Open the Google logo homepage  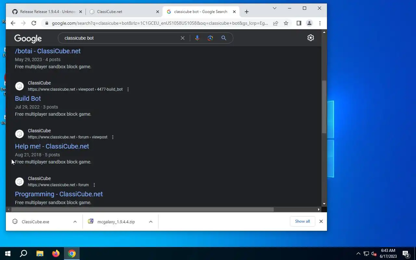(x=28, y=39)
